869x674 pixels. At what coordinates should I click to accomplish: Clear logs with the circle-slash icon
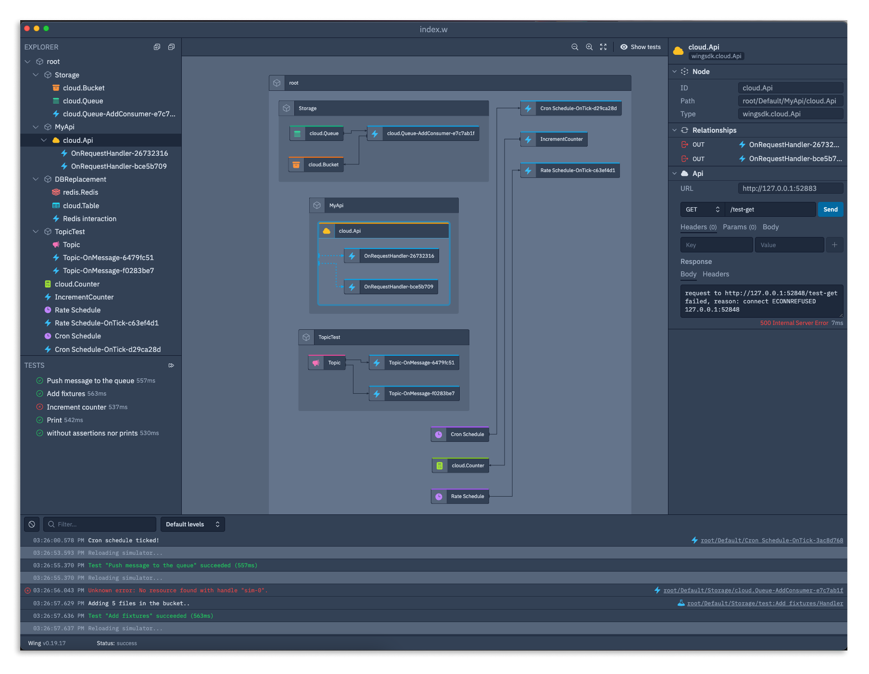click(32, 524)
